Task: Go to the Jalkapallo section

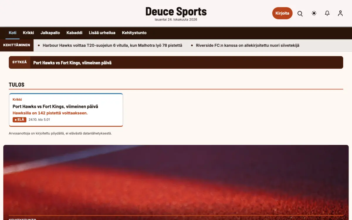Action: click(x=50, y=33)
